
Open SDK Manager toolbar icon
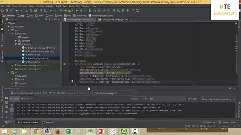[123, 11]
